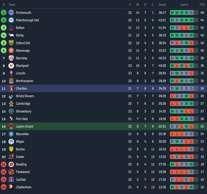This screenshot has width=207, height=194.
Task: Click the Wigan team badge
Action: click(11, 142)
